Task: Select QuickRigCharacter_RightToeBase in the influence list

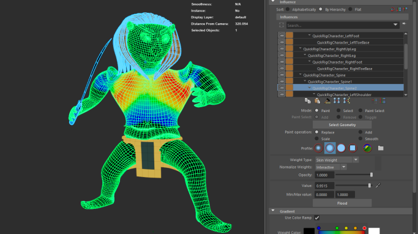Action: tap(345, 69)
